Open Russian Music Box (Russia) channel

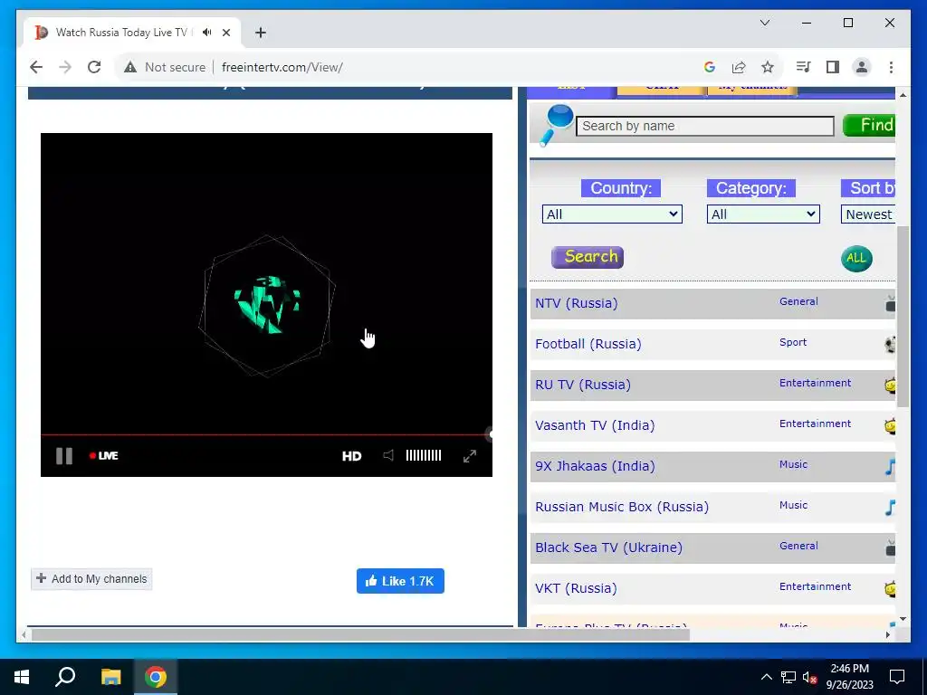point(622,507)
